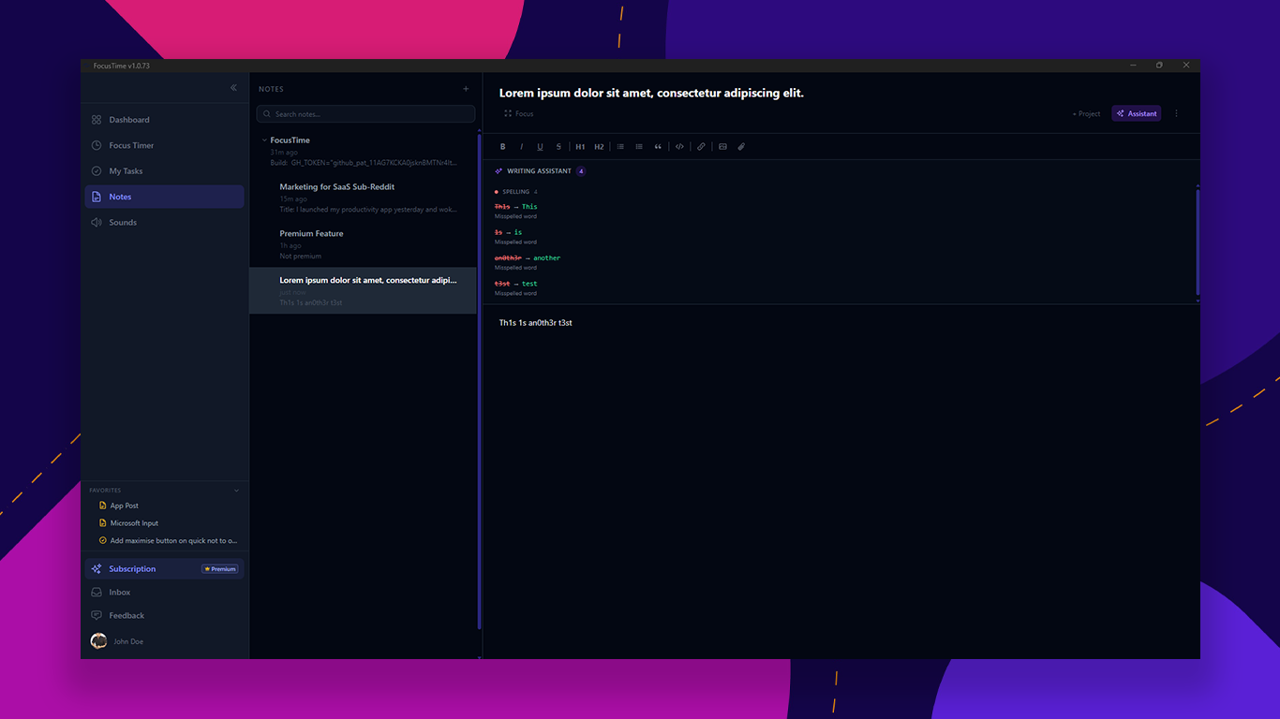The width and height of the screenshot is (1280, 719).
Task: Apply Heading 1 formatting
Action: pyautogui.click(x=580, y=147)
